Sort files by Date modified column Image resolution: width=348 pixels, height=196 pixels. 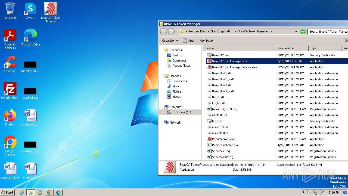click(292, 48)
